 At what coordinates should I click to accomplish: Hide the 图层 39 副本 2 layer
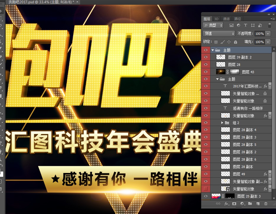tap(205, 57)
